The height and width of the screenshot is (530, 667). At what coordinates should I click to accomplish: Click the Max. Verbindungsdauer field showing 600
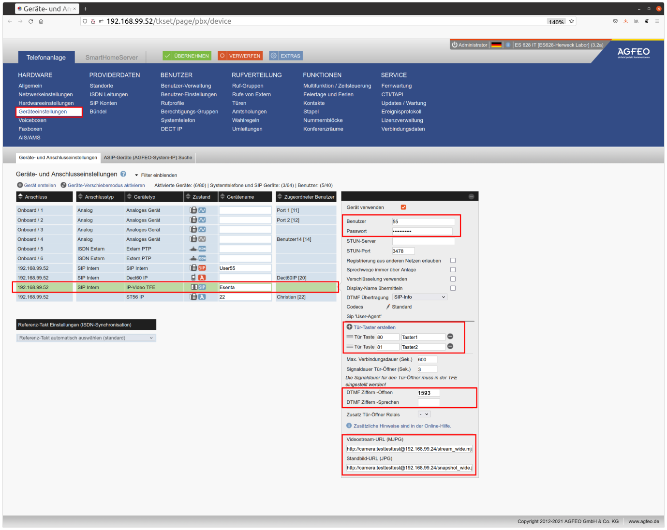pos(427,359)
